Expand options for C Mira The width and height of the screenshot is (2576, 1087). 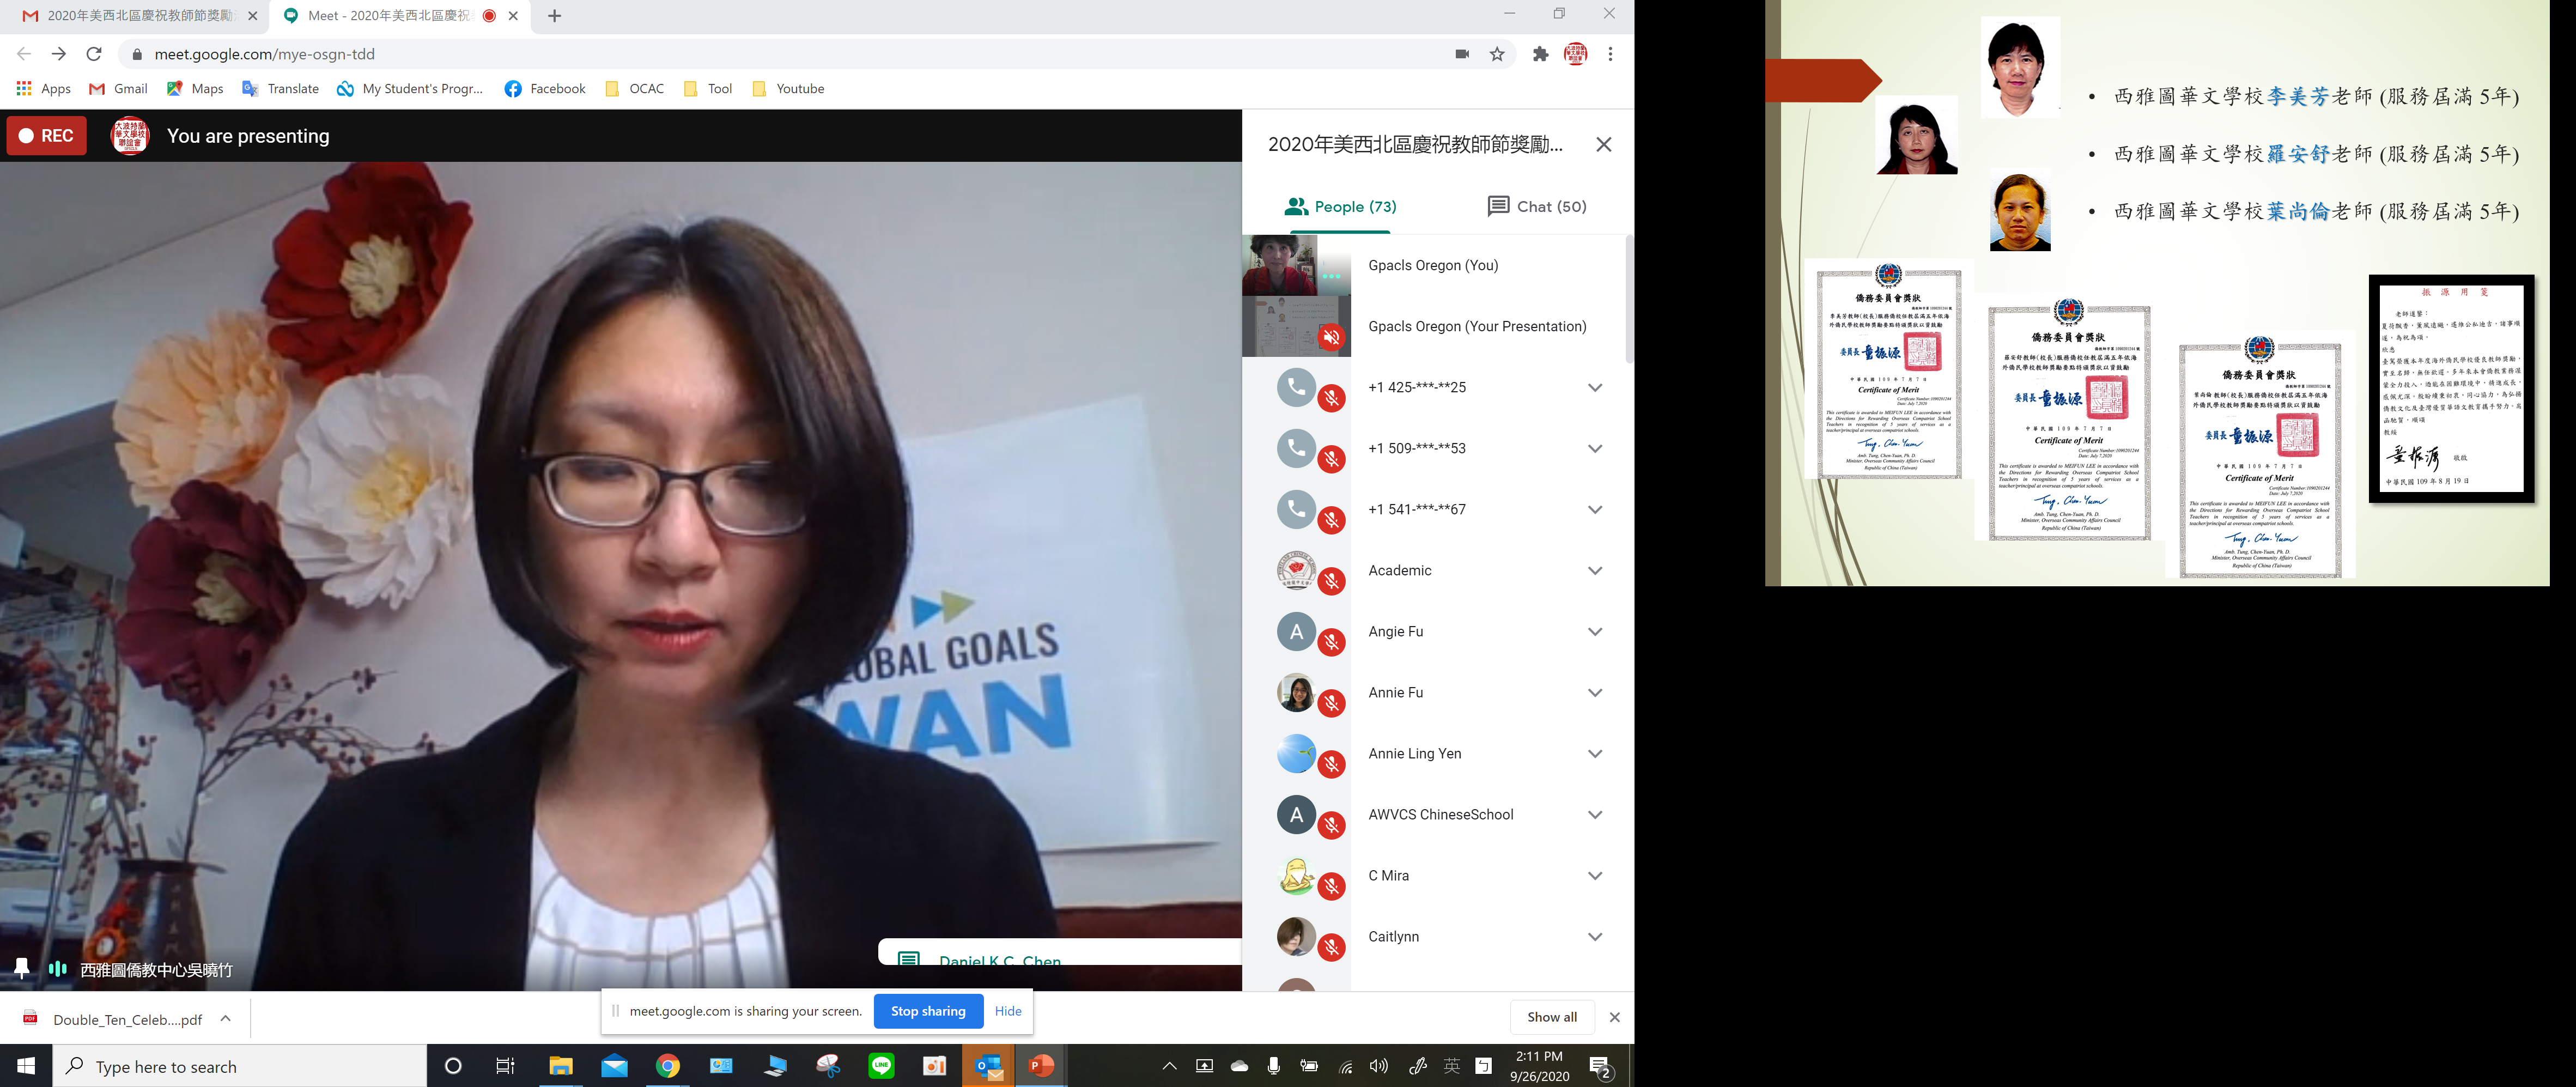point(1595,876)
